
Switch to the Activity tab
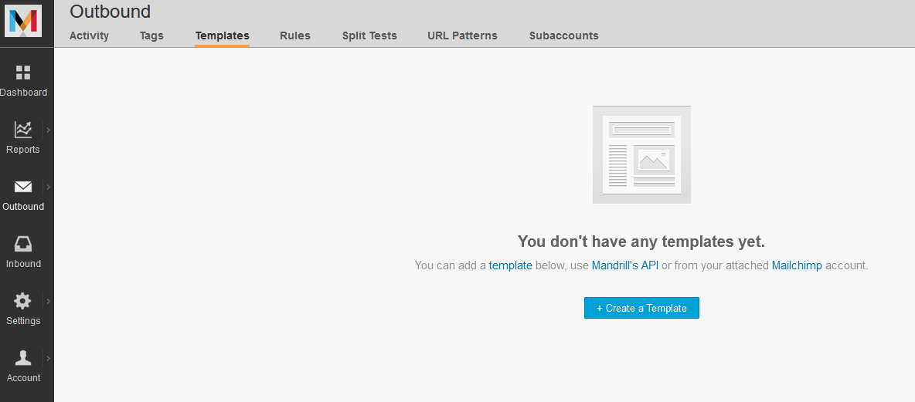coord(89,35)
